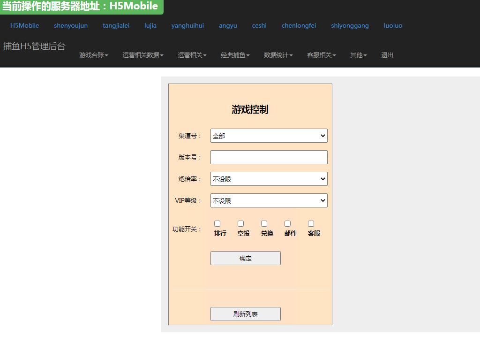Click the 刷新列表 refresh button
Viewport: 480px width, 352px height.
click(x=245, y=314)
